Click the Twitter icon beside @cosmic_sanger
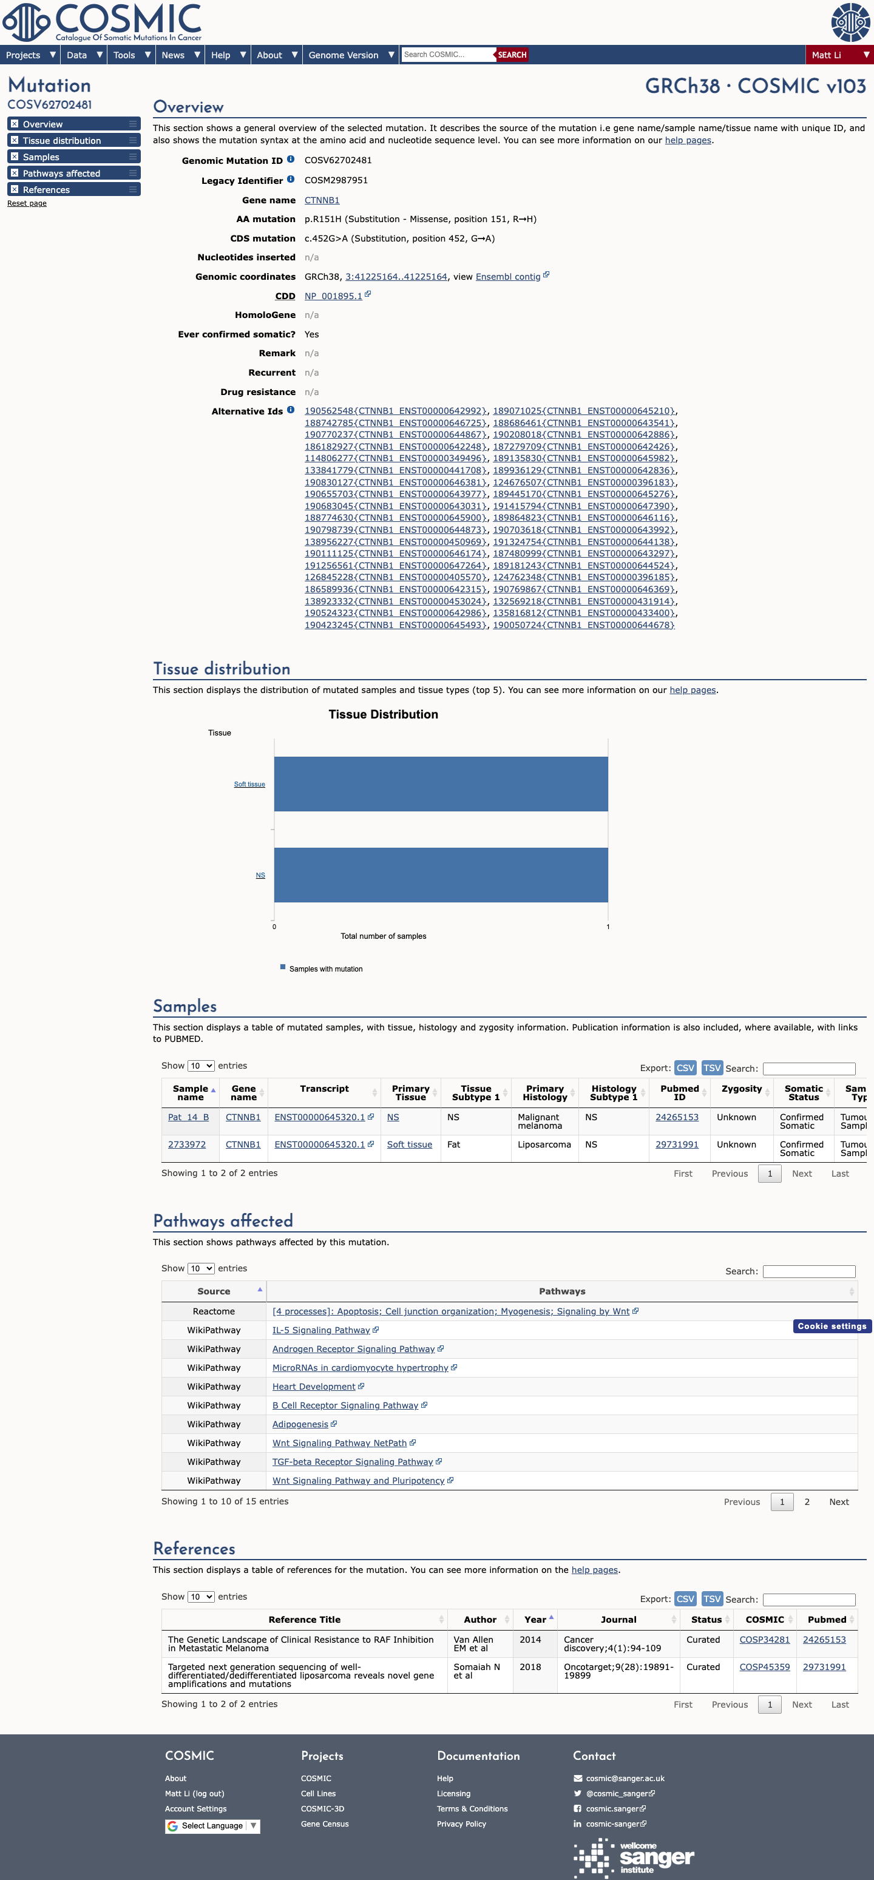 click(x=578, y=1794)
